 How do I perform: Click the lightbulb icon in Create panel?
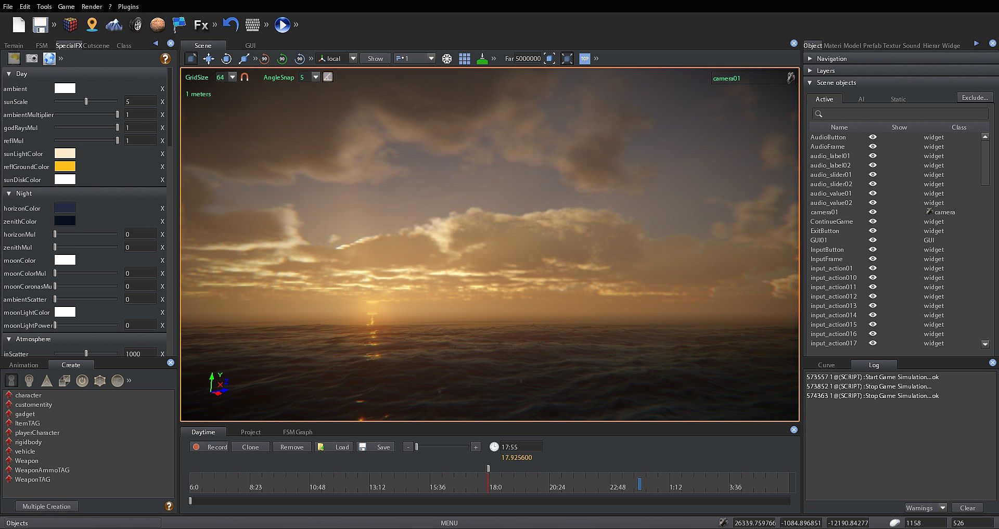pos(29,381)
